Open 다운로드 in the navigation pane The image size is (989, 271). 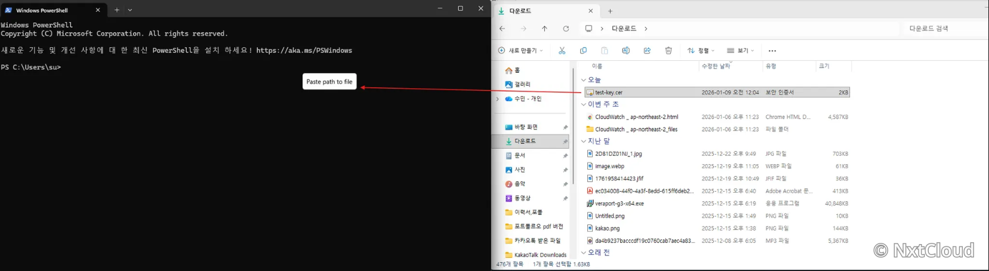[x=530, y=141]
